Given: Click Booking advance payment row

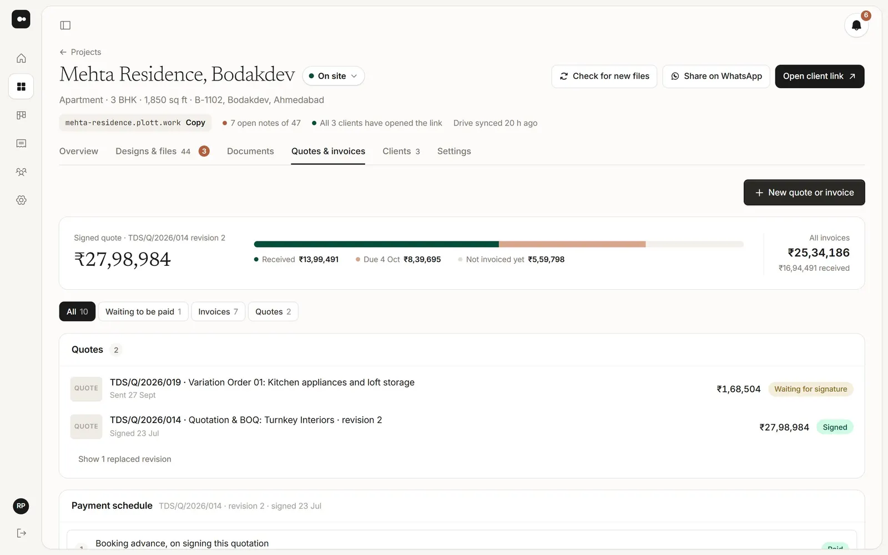Looking at the screenshot, I should [x=462, y=540].
